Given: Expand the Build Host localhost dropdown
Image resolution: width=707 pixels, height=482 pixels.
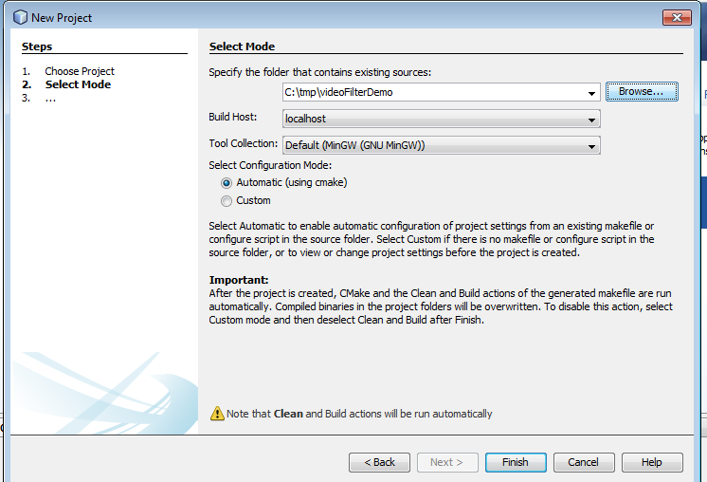Looking at the screenshot, I should [591, 120].
